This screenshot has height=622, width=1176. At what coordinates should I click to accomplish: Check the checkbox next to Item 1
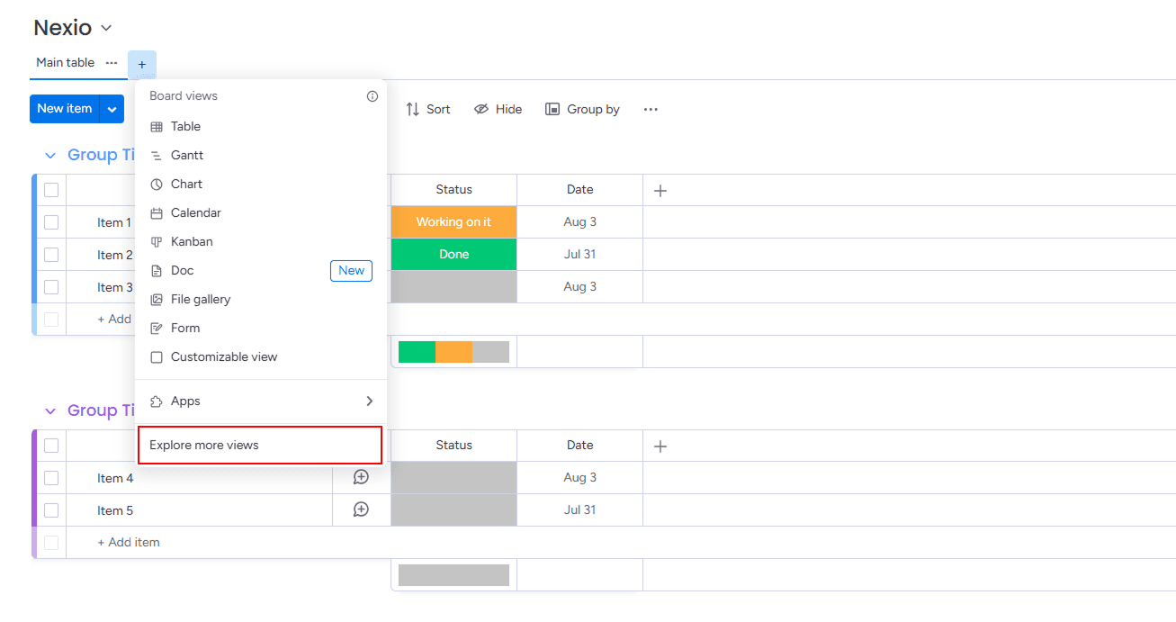[51, 221]
